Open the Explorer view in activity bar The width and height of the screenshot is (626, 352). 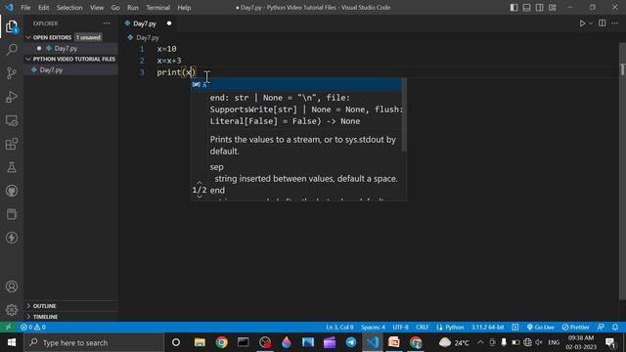pos(12,26)
